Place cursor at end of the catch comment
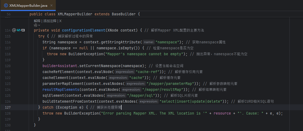The image size is (303, 131). coord(122,107)
